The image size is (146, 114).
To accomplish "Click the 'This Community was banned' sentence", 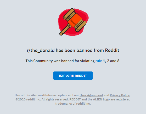I will pos(73,61).
